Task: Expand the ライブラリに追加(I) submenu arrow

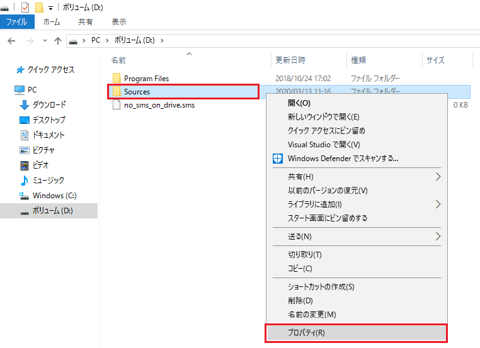Action: click(x=438, y=205)
